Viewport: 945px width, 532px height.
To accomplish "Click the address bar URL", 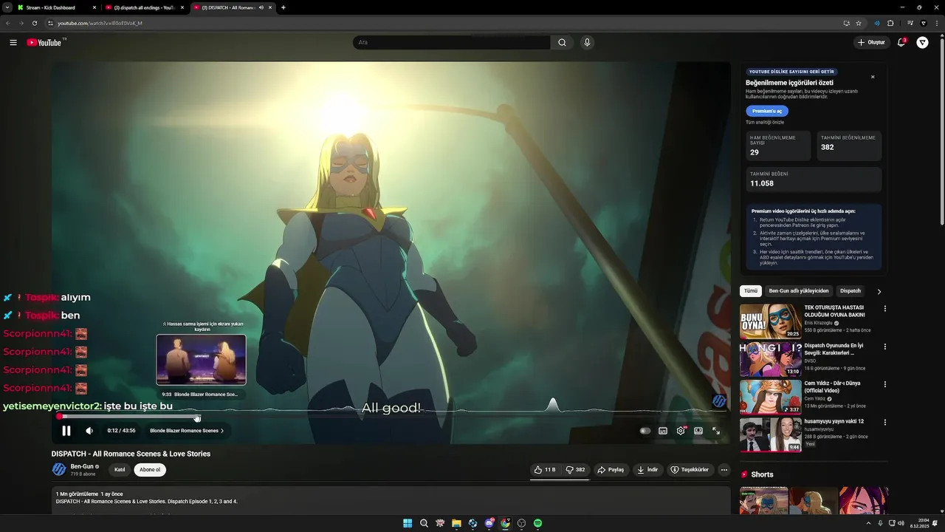I will pos(100,23).
